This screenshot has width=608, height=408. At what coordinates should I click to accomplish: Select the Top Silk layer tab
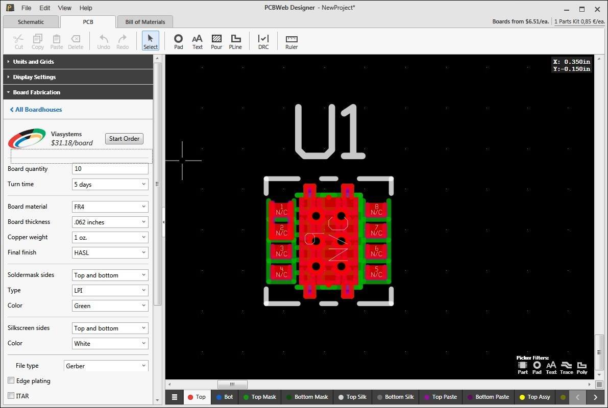pos(352,397)
